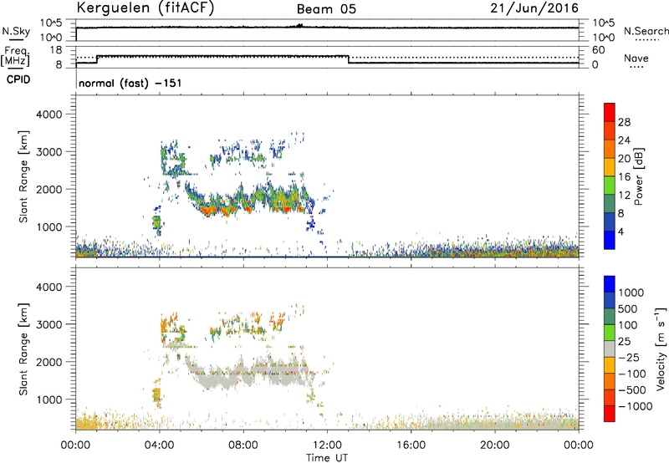
Task: Pick the bright blue bottom Power color segment
Action: point(610,240)
